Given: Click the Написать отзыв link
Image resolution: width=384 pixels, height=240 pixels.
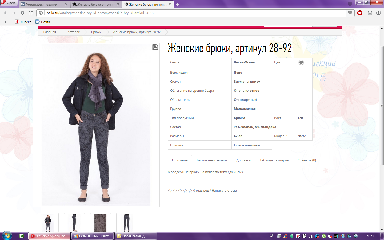Looking at the screenshot, I should [224, 191].
